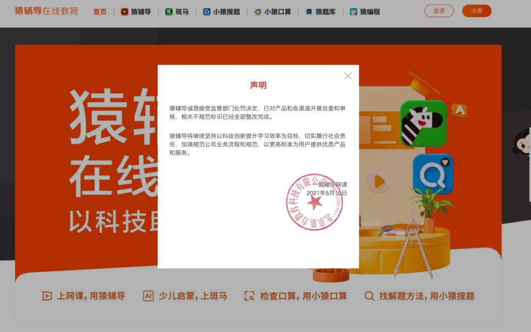
Task: Click the 猿题库 nav icon
Action: pos(309,12)
